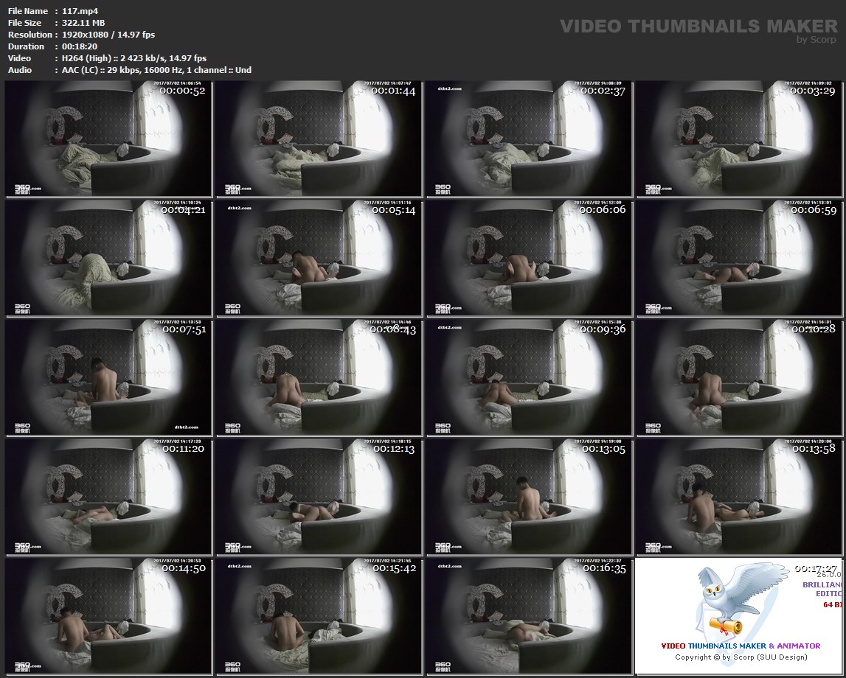
Task: Open the frame at timestamp 00:04:21
Action: click(108, 258)
